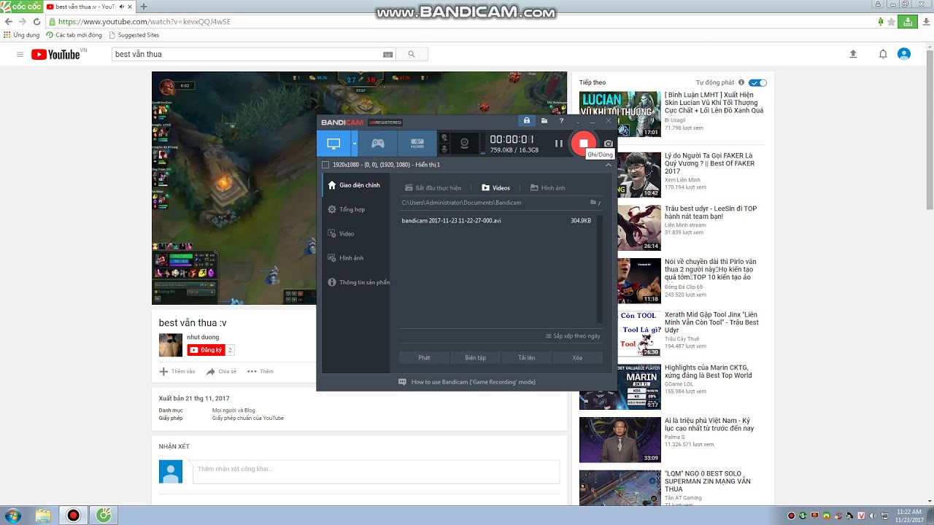Screen dimensions: 934x525
Task: Click Thêm vào add-to-playlist button
Action: [x=177, y=371]
